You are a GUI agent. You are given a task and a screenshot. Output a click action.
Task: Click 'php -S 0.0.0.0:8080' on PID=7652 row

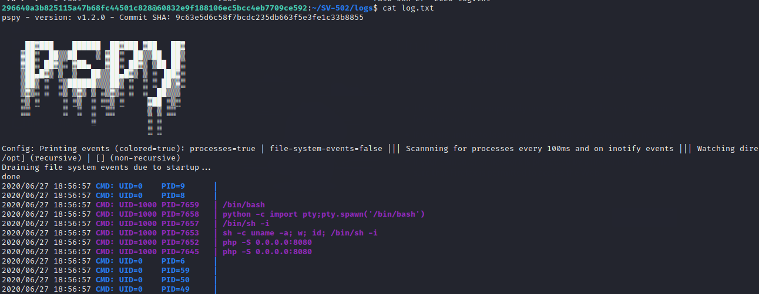click(x=267, y=242)
